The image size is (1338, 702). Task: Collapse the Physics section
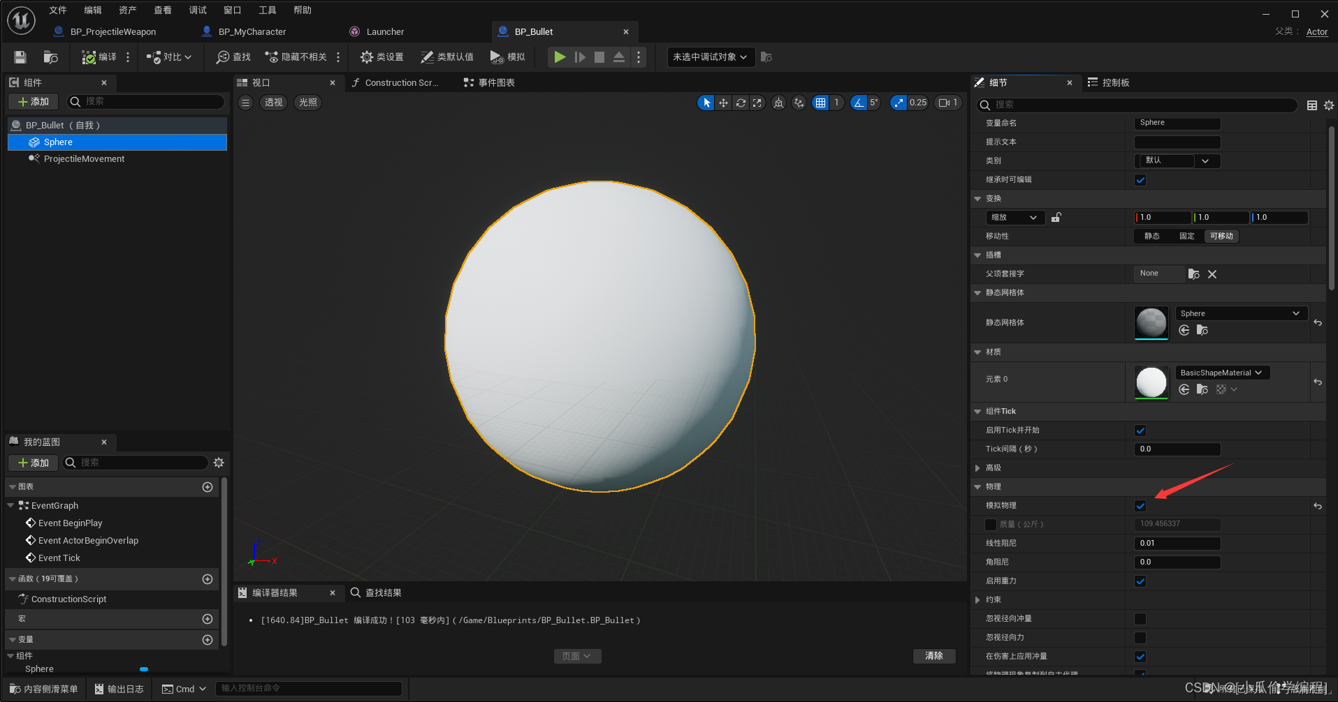click(977, 487)
